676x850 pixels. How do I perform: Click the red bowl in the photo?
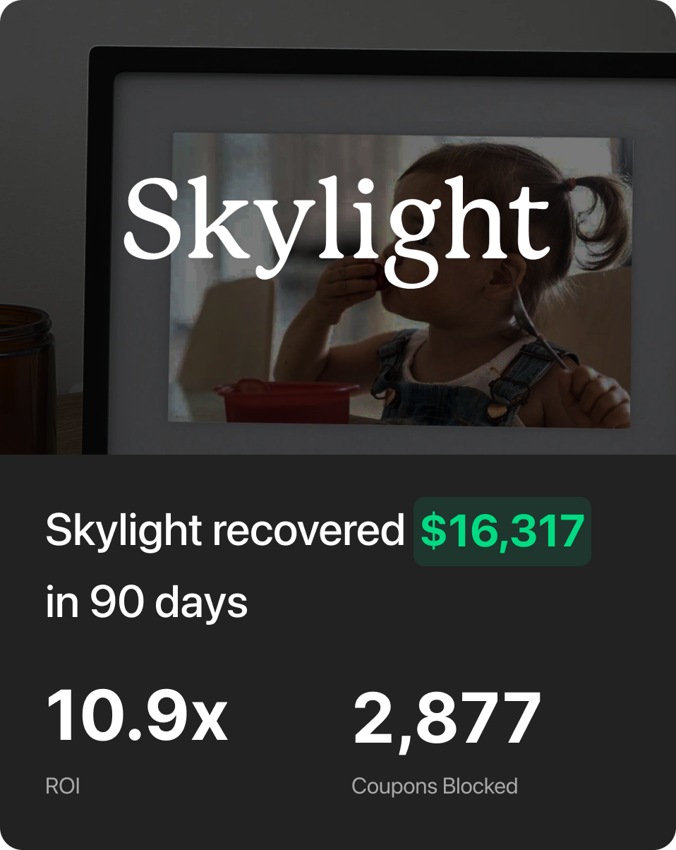coord(287,400)
